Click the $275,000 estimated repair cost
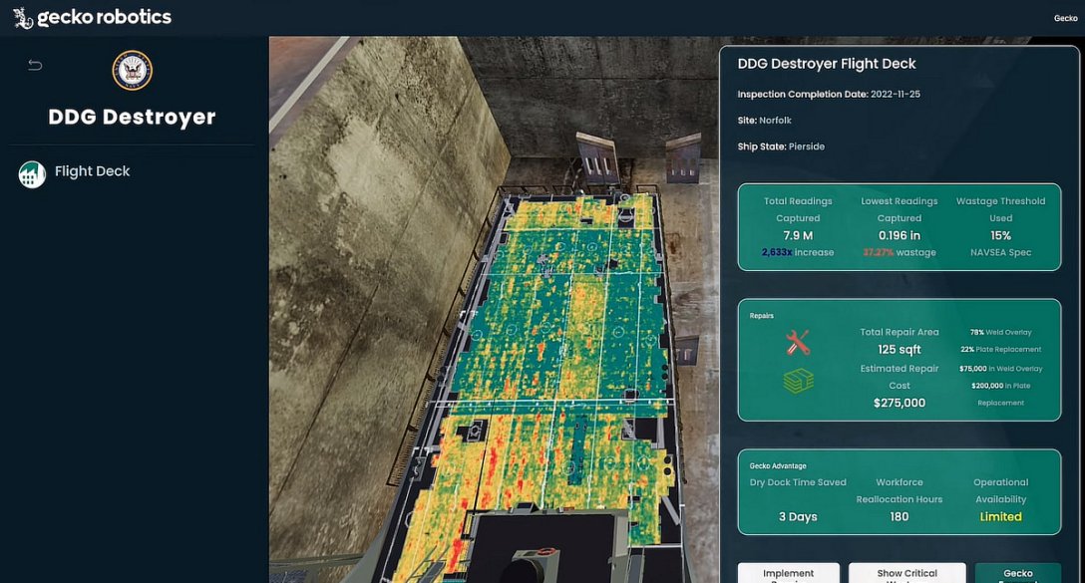Viewport: 1085px width, 583px height. [x=900, y=403]
